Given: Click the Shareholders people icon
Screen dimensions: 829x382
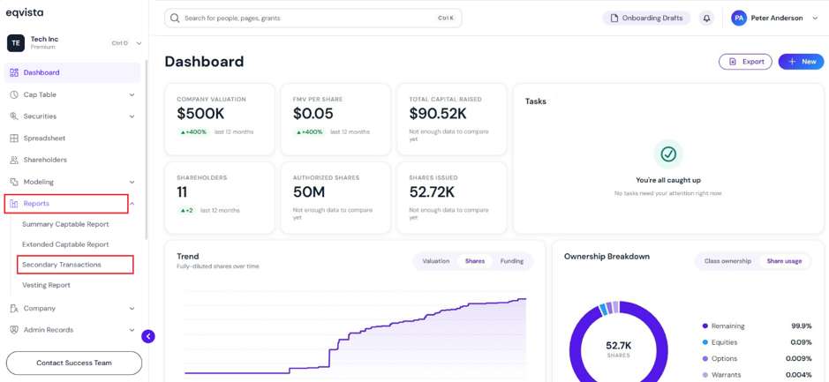Looking at the screenshot, I should click(x=14, y=160).
